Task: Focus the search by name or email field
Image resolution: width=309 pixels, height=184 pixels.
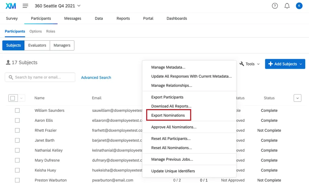Action: [x=43, y=77]
